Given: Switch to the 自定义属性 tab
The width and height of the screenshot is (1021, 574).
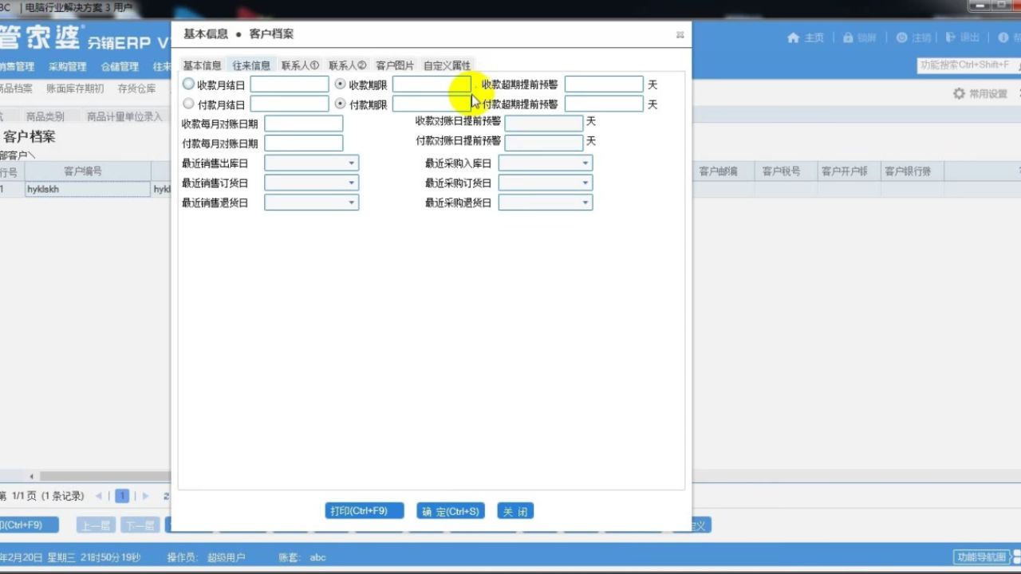Looking at the screenshot, I should 447,65.
